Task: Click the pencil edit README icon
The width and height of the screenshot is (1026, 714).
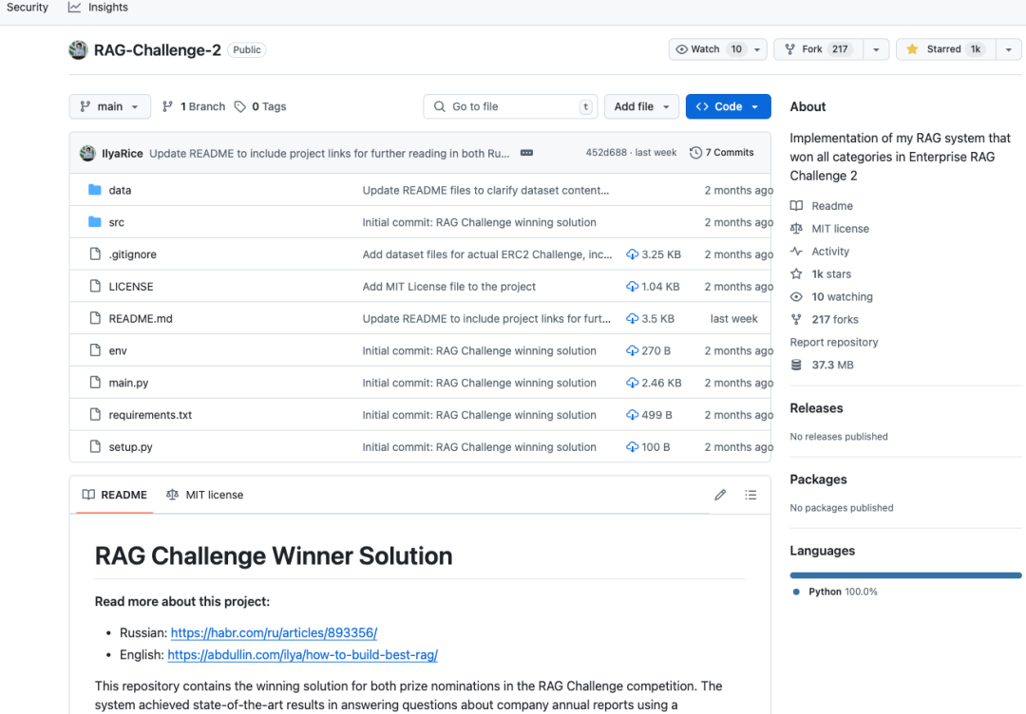Action: [x=720, y=495]
